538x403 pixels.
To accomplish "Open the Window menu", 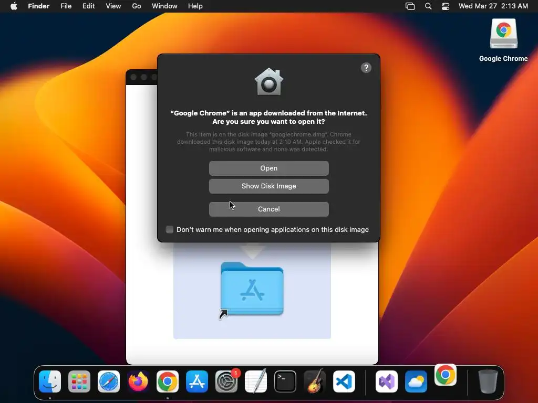I will pyautogui.click(x=164, y=6).
